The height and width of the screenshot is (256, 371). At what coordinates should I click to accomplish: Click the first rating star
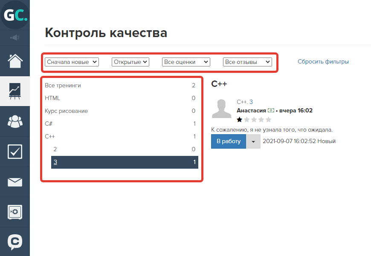tap(239, 120)
